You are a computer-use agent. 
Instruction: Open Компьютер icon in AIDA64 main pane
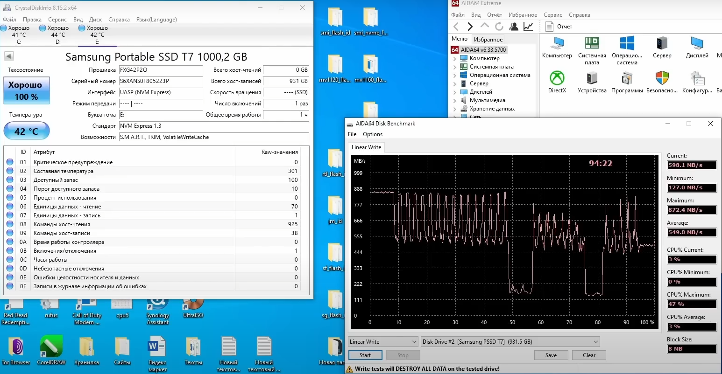pyautogui.click(x=557, y=48)
